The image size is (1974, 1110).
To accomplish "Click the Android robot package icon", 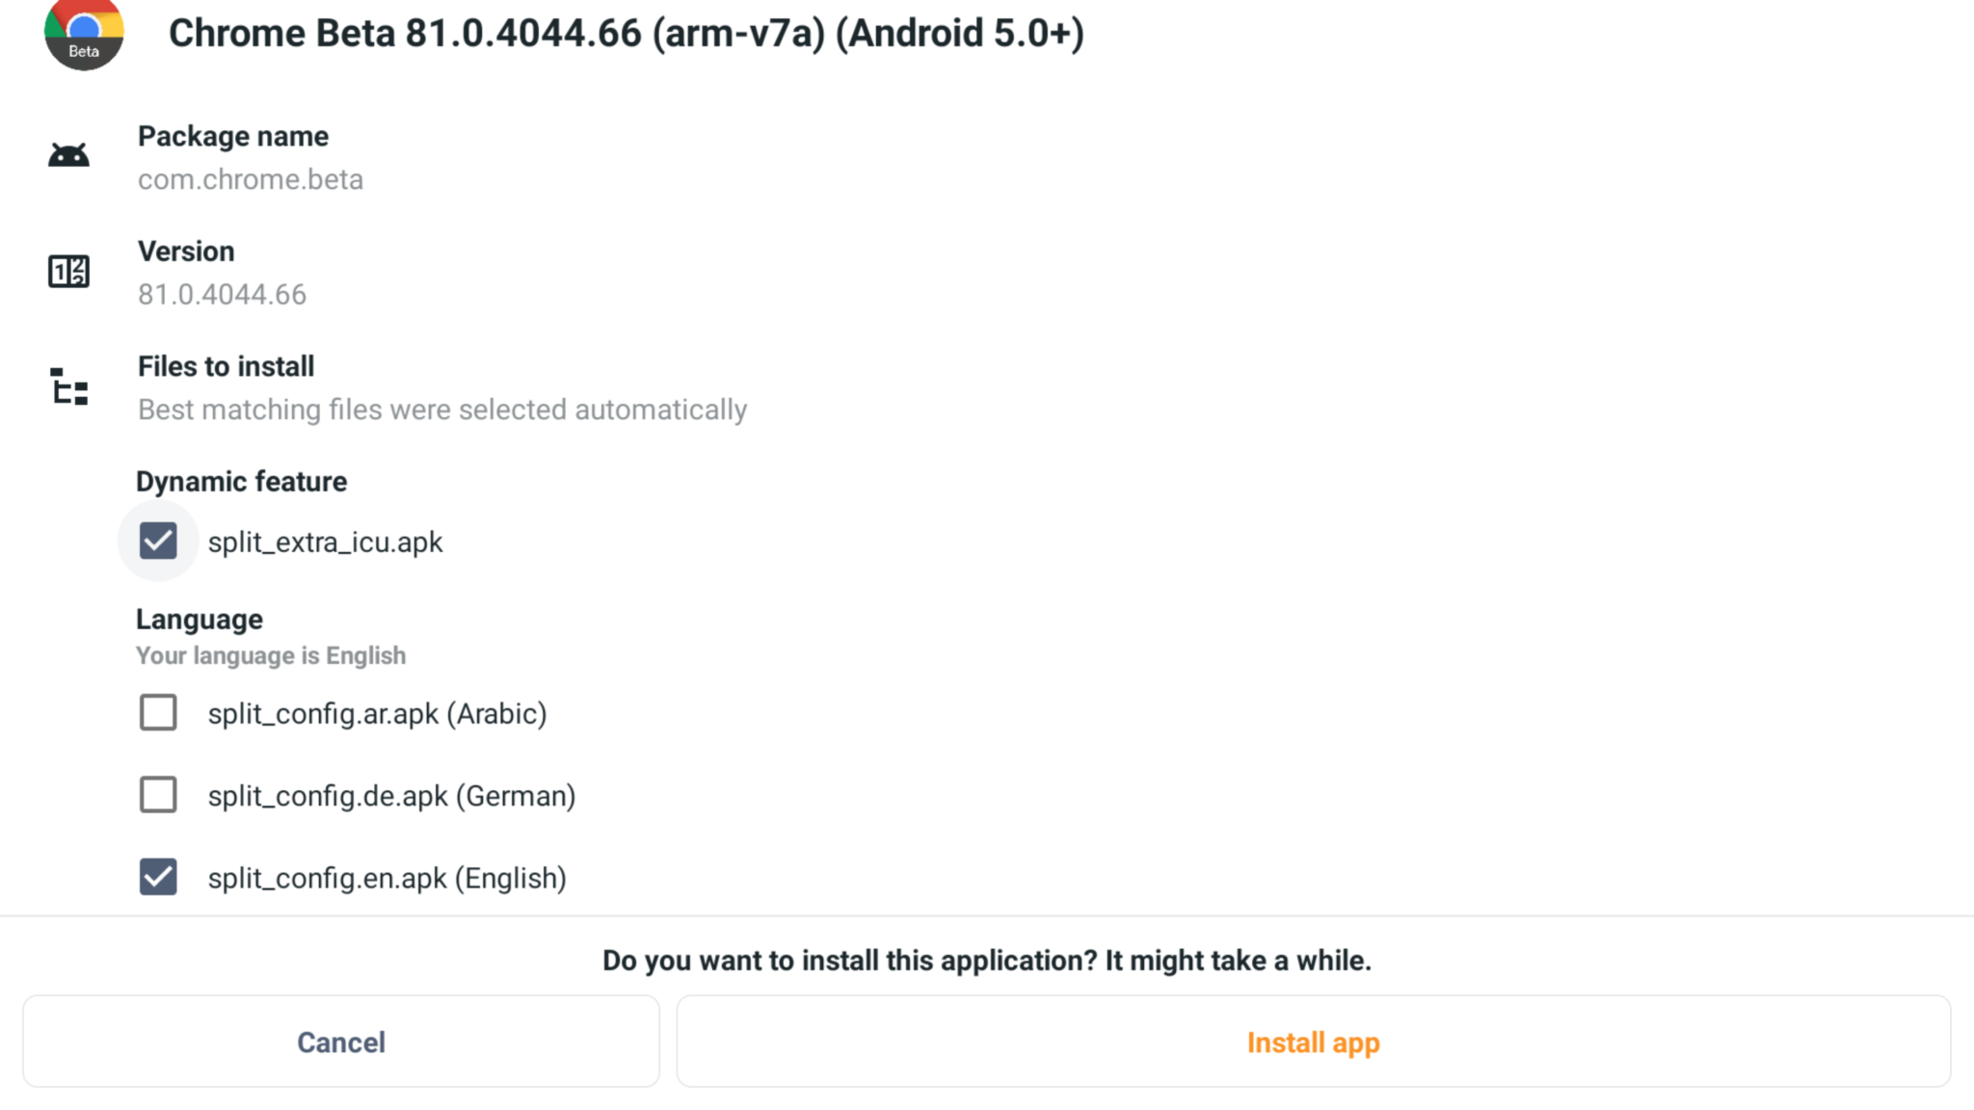I will pos(68,153).
